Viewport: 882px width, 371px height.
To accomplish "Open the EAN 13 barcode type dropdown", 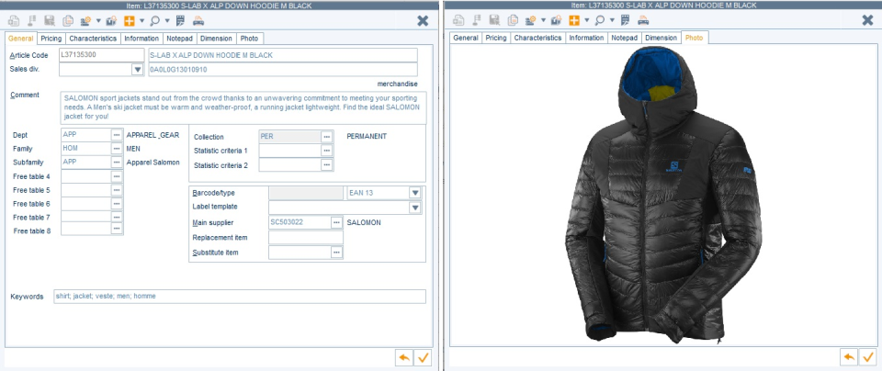I will (414, 193).
